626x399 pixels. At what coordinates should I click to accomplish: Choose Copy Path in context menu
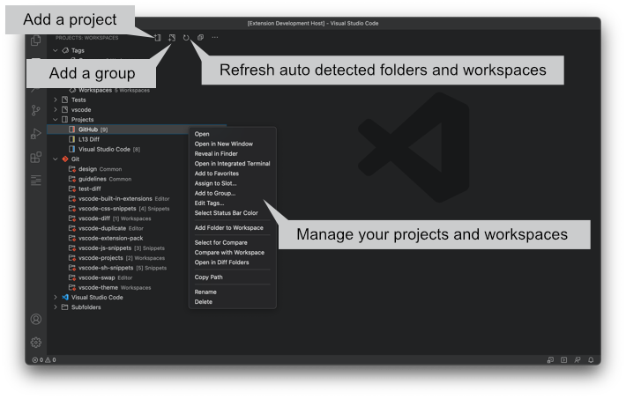[233, 277]
